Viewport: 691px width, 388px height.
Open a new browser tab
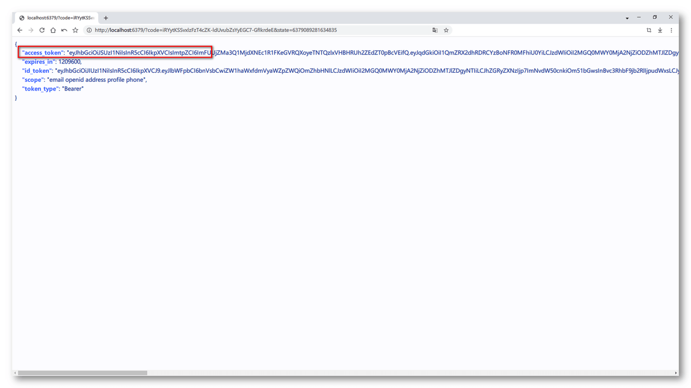(106, 18)
